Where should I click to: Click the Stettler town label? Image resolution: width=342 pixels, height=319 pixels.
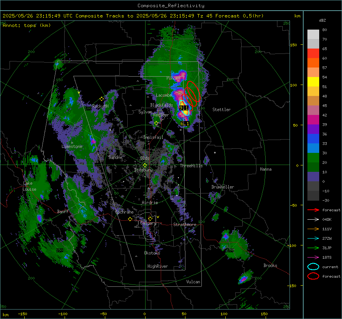[x=222, y=110]
